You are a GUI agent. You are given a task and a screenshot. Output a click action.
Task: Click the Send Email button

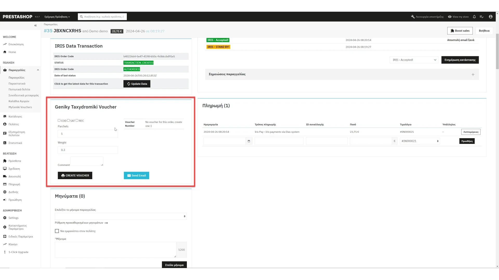pos(136,176)
